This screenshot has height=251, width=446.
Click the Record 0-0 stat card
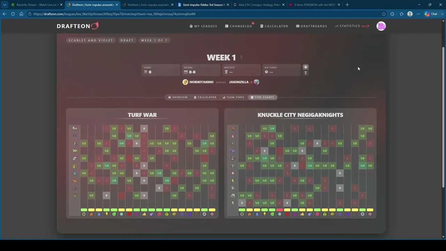coord(201,70)
